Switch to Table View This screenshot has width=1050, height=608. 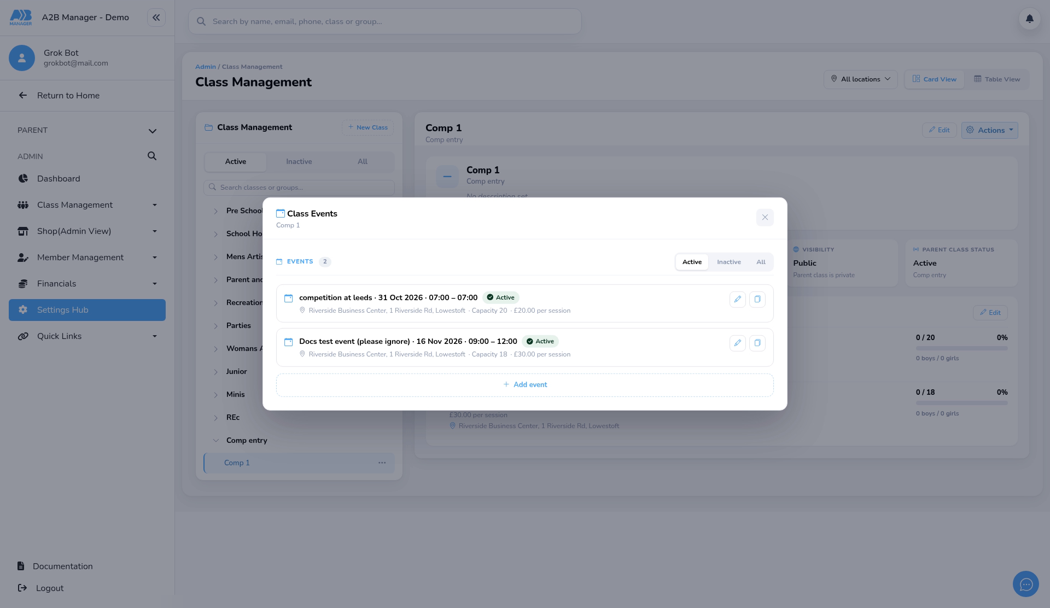tap(996, 79)
